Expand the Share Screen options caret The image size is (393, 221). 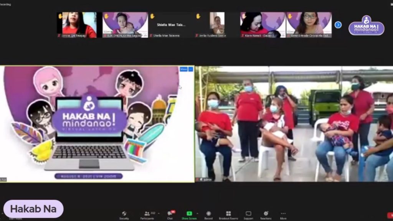(x=198, y=213)
